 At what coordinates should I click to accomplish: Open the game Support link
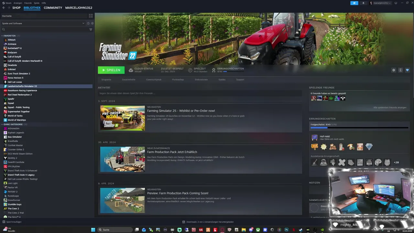[x=240, y=80]
